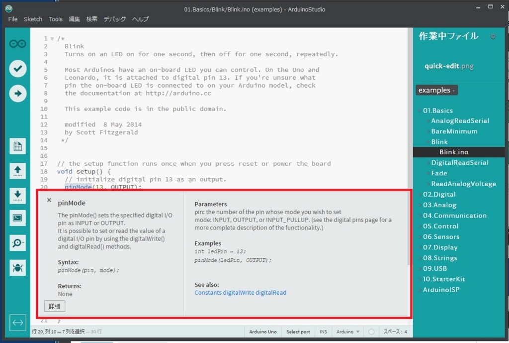
Task: Open the examples project dropdown
Action: pyautogui.click(x=436, y=90)
